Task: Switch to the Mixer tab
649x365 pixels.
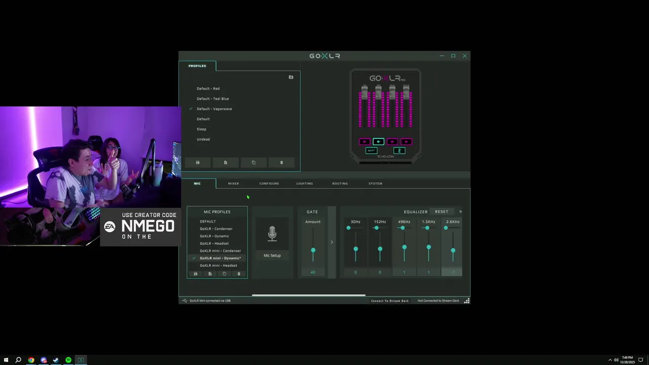Action: tap(233, 184)
